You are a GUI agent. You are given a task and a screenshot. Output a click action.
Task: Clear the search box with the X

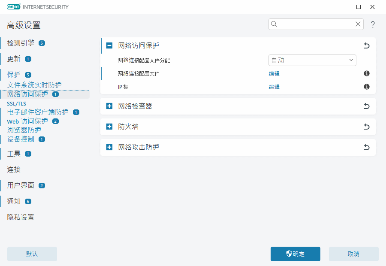358,24
